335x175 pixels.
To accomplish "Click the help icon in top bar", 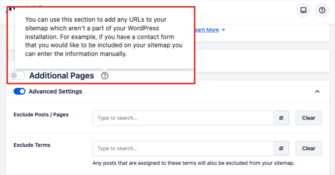I will pyautogui.click(x=322, y=10).
